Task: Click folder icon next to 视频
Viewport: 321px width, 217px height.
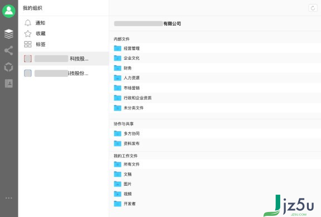Action: pos(117,194)
